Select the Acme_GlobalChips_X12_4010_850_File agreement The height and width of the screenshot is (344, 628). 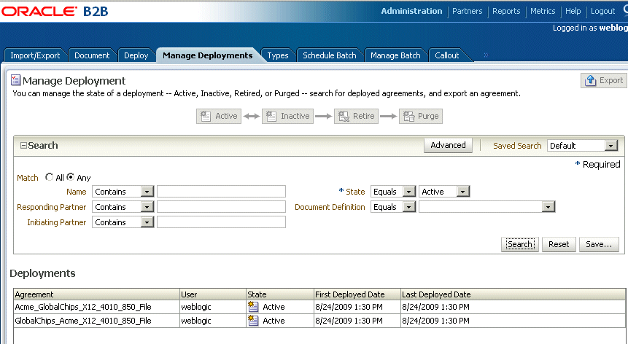pos(83,307)
